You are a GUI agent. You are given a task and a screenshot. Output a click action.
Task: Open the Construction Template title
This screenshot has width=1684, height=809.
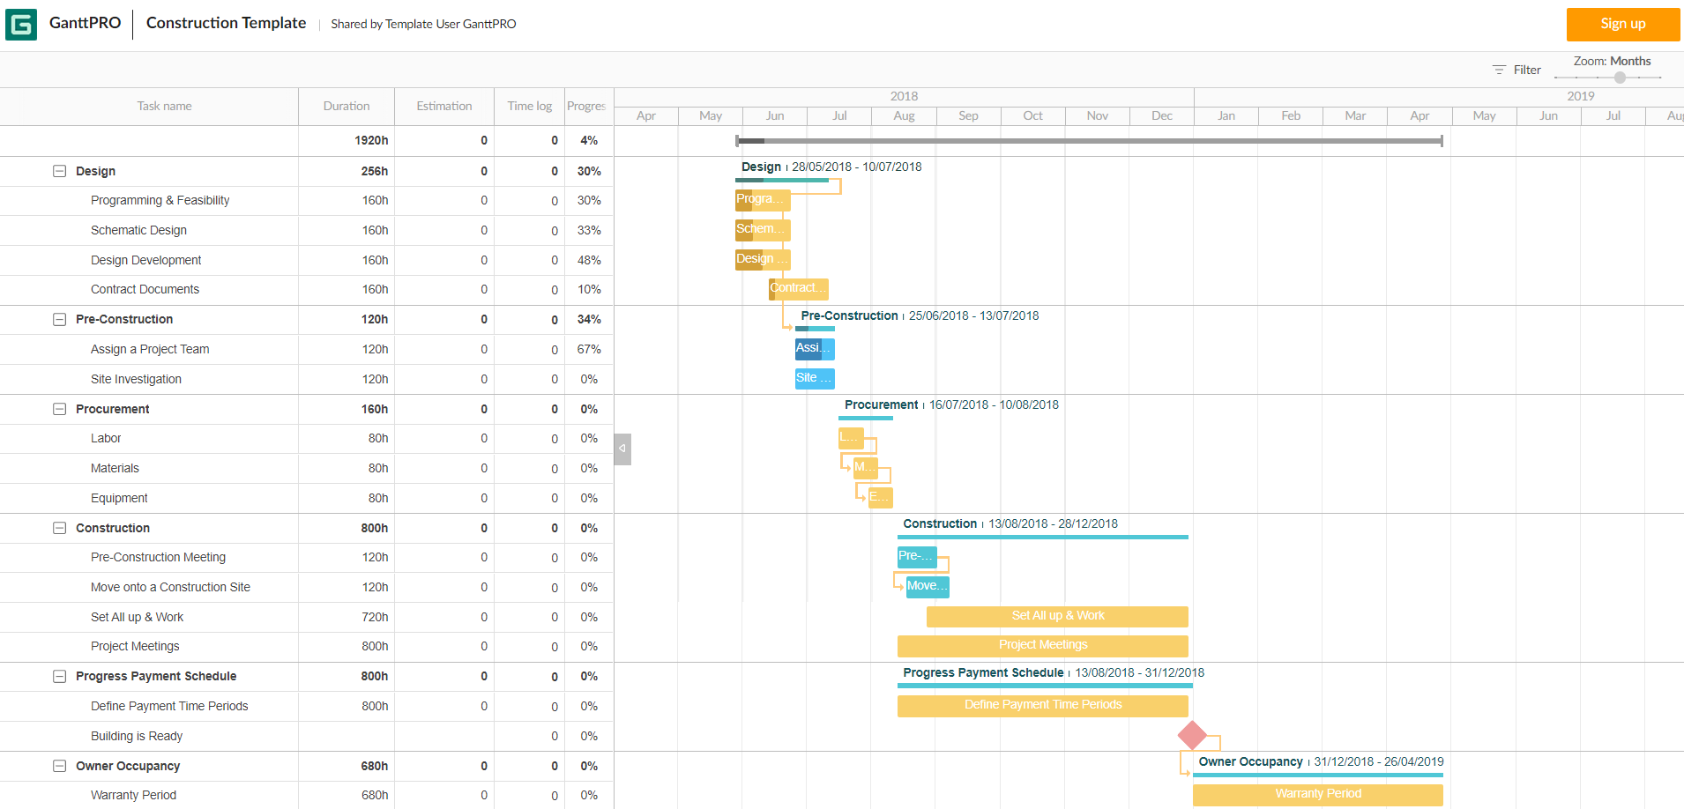coord(226,23)
